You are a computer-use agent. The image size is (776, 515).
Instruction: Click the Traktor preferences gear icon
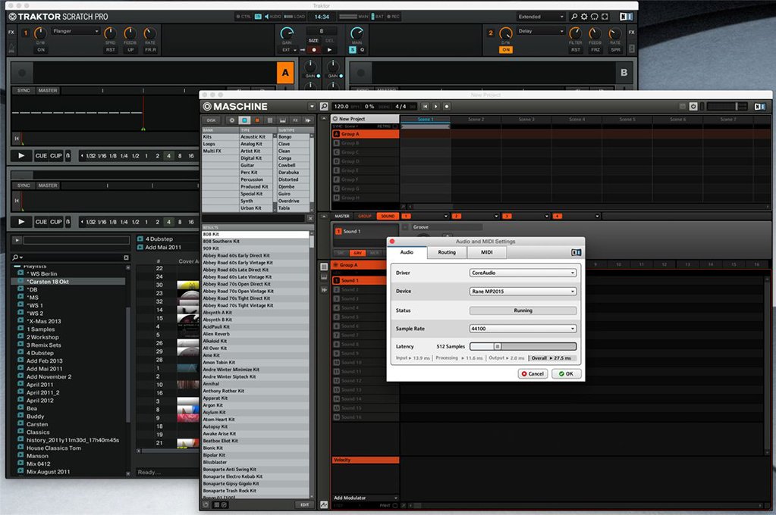coord(585,17)
